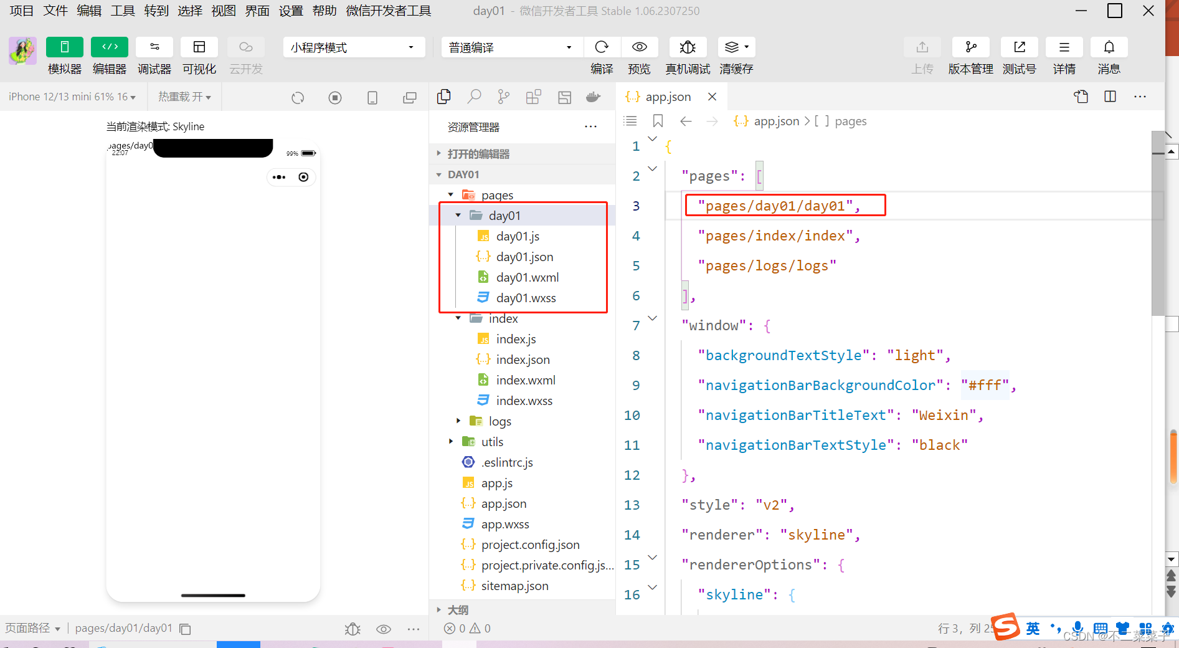Toggle the Debugger panel button

click(x=154, y=47)
